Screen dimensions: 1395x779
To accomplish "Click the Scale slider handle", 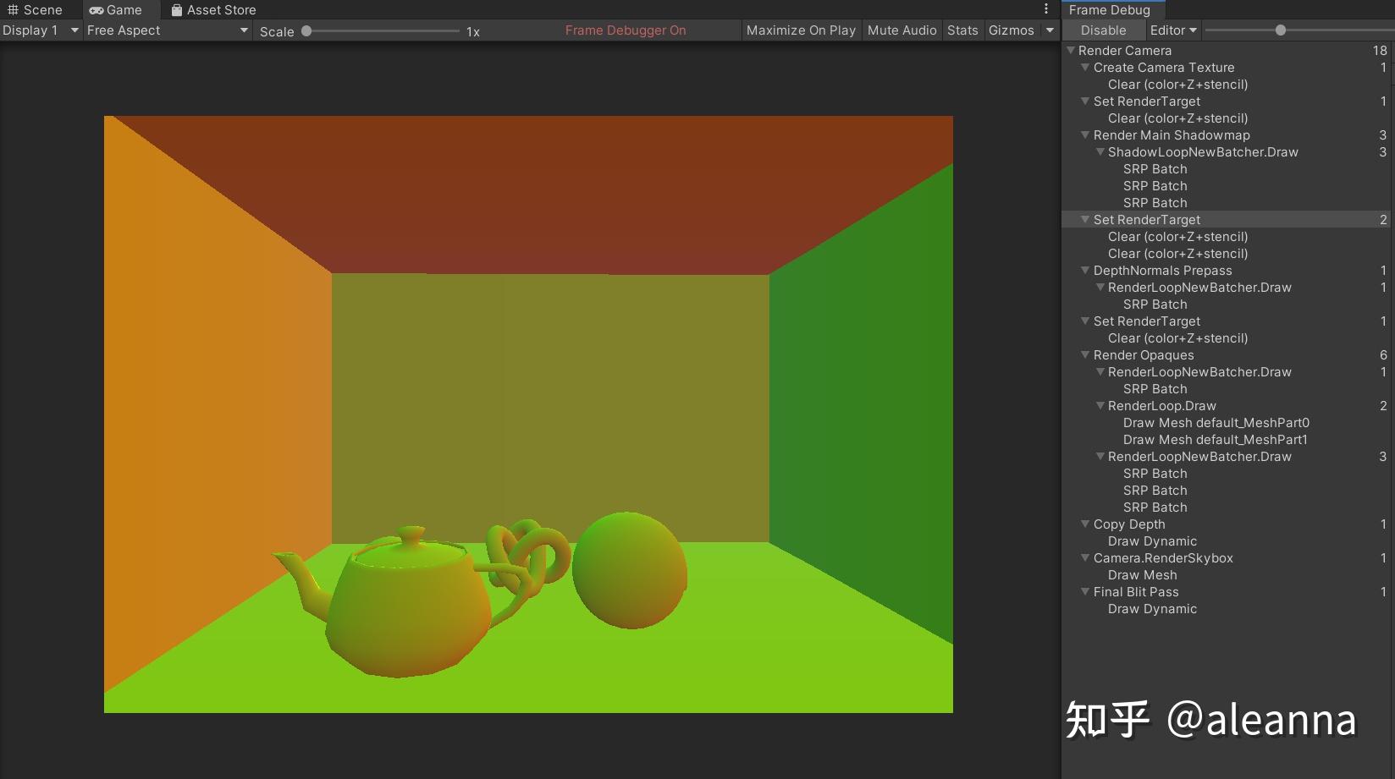I will tap(305, 30).
